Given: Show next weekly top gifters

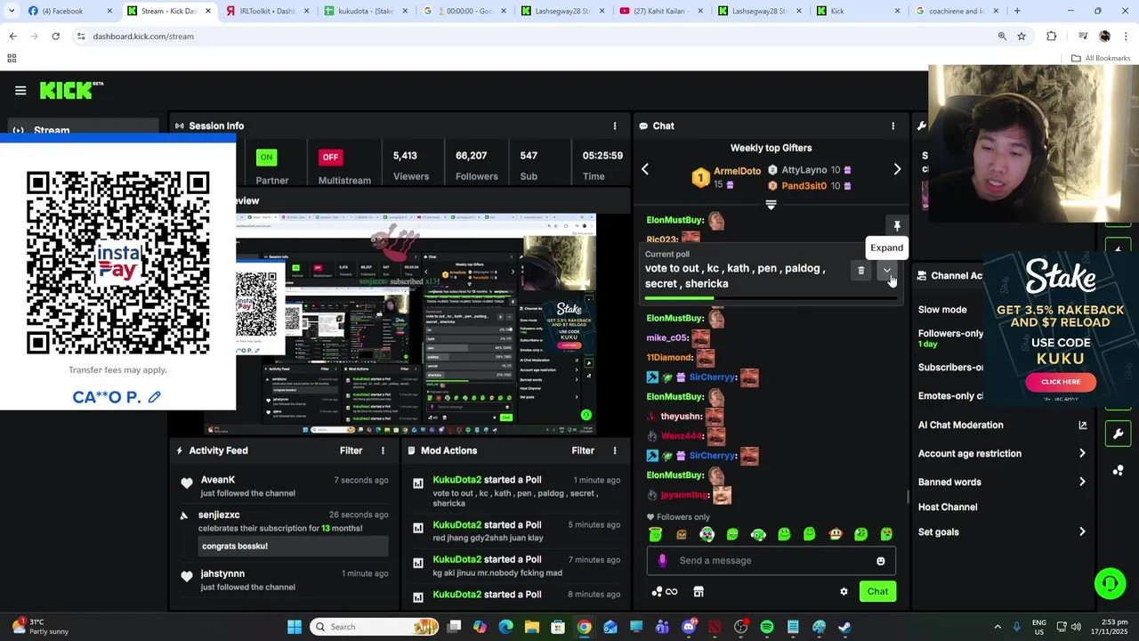Looking at the screenshot, I should 897,169.
